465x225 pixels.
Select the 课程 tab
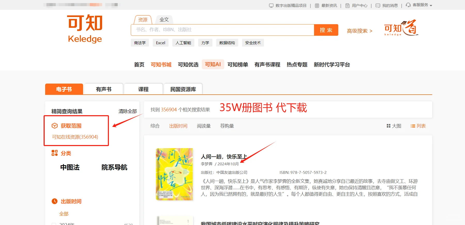(143, 89)
